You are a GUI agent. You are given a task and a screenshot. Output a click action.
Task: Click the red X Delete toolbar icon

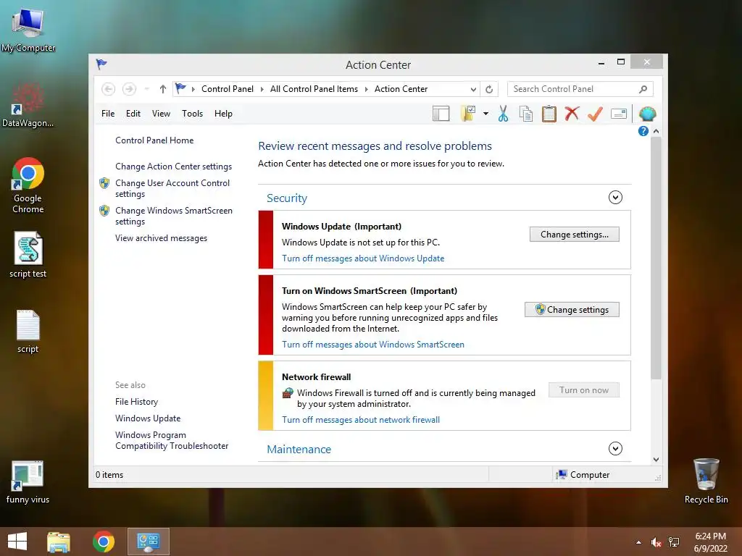(572, 114)
